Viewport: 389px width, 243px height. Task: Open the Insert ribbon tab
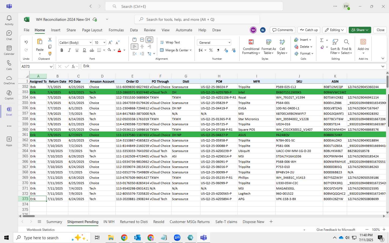[56, 30]
